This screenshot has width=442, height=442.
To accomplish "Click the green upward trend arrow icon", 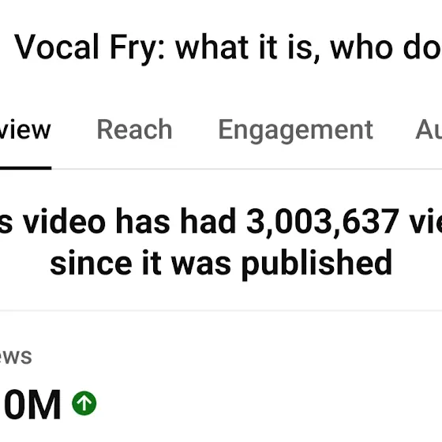I will pos(84,403).
